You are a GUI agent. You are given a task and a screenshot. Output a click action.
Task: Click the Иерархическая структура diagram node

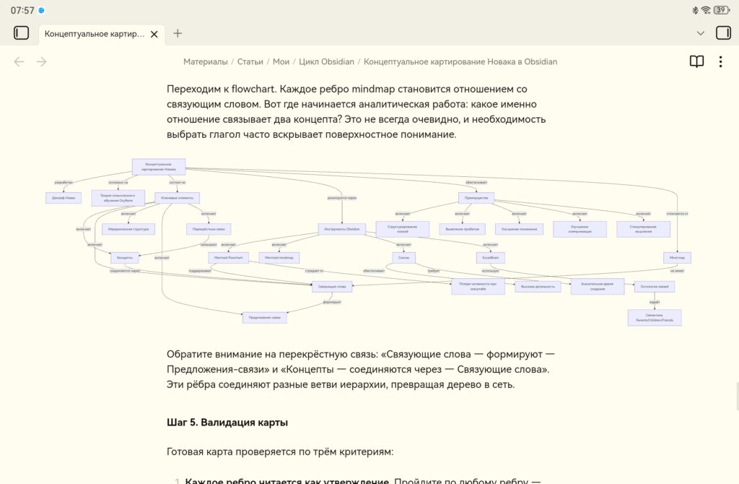point(128,229)
